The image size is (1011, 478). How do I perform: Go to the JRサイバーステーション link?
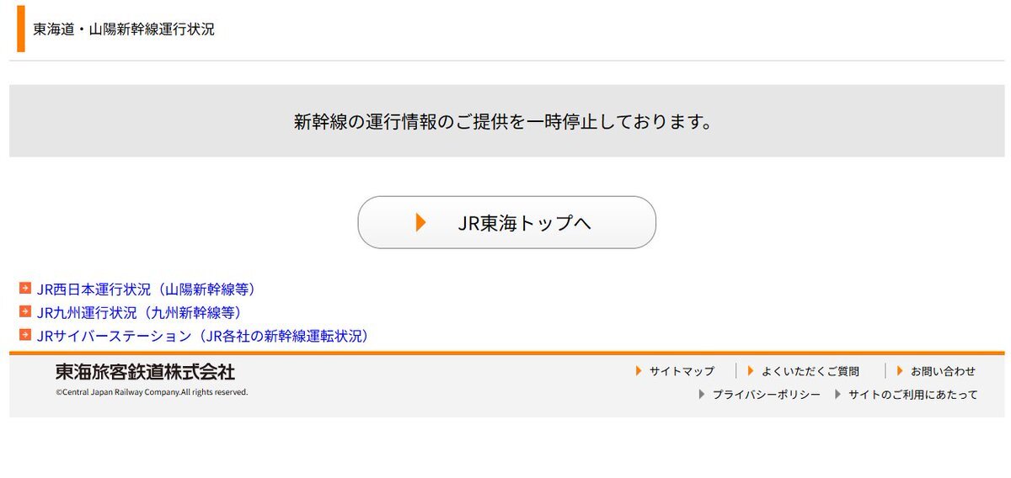202,336
